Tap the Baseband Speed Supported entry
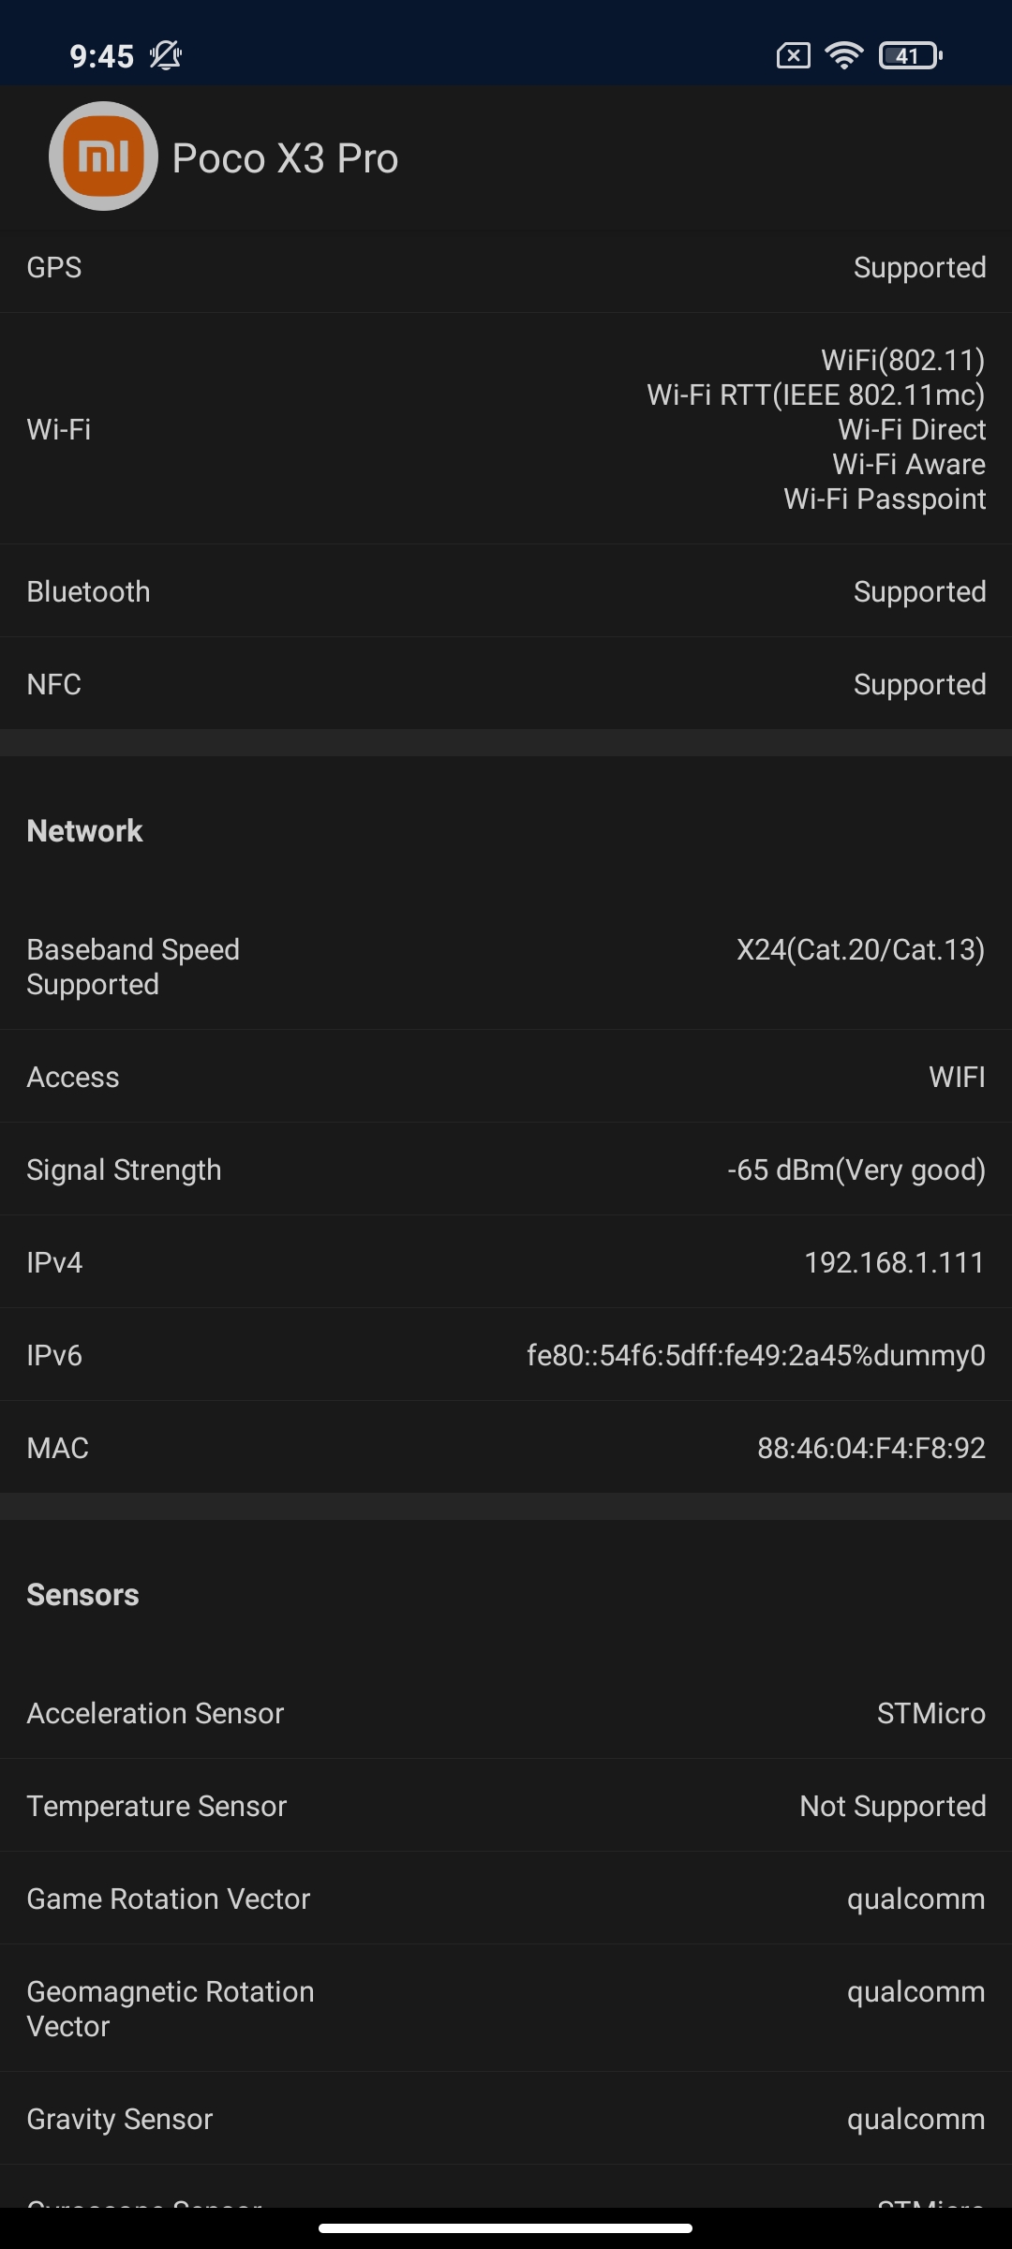The image size is (1012, 2249). (x=506, y=967)
